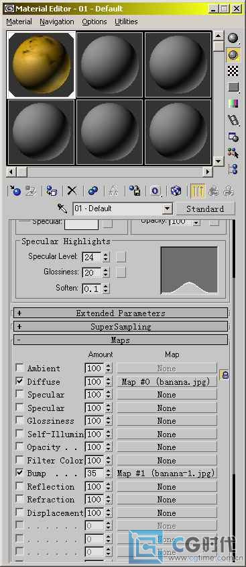The image size is (246, 567).
Task: Click the eyedropper Pick Material icon
Action: coord(62,209)
